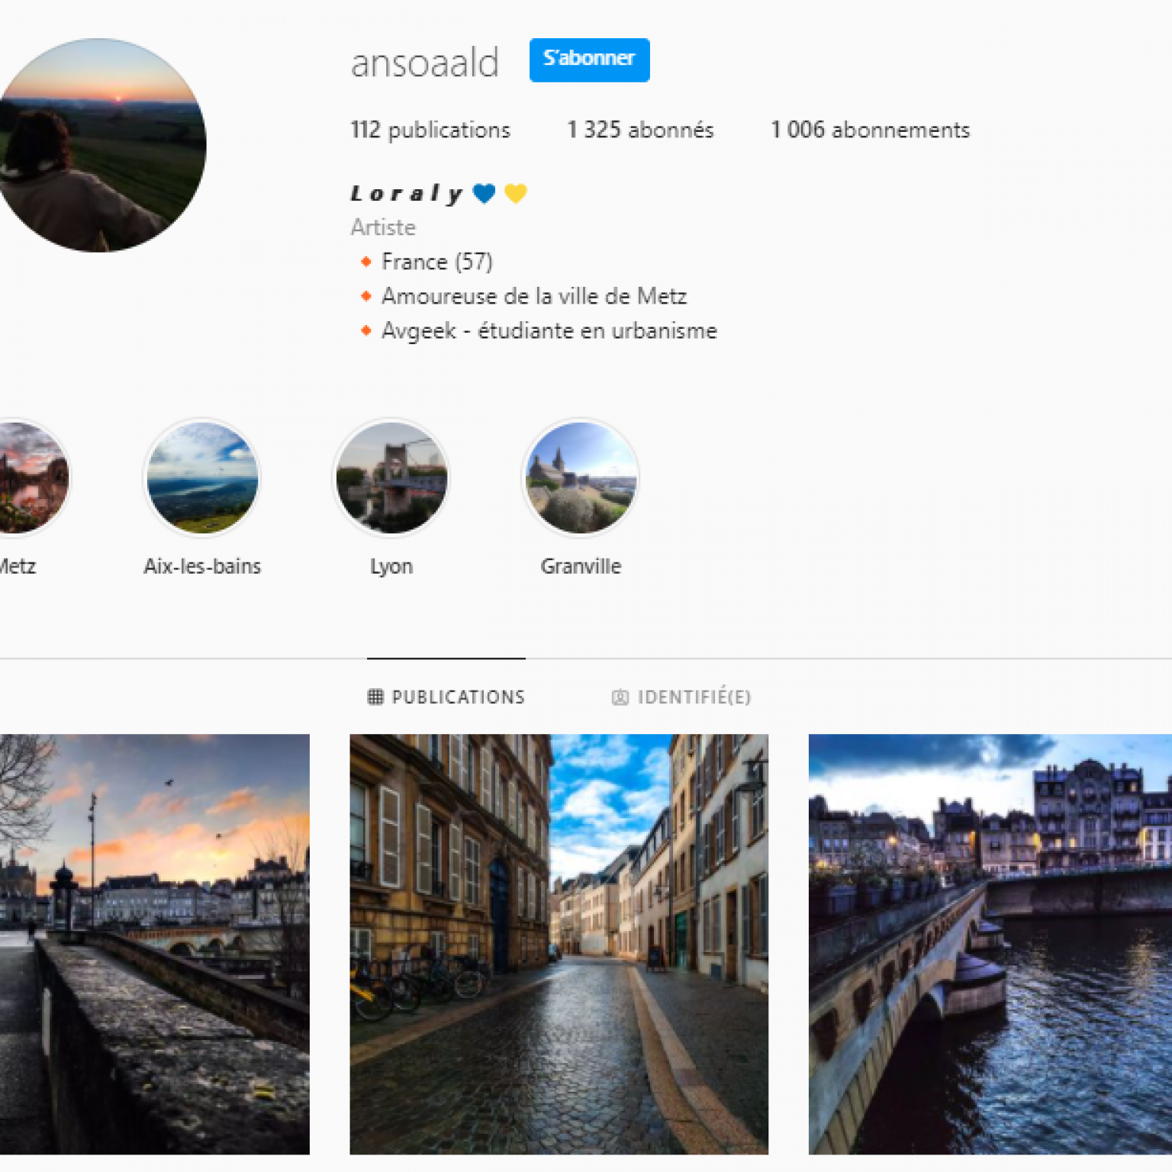Click the yellow heart emoji
Image resolution: width=1172 pixels, height=1172 pixels.
516,194
